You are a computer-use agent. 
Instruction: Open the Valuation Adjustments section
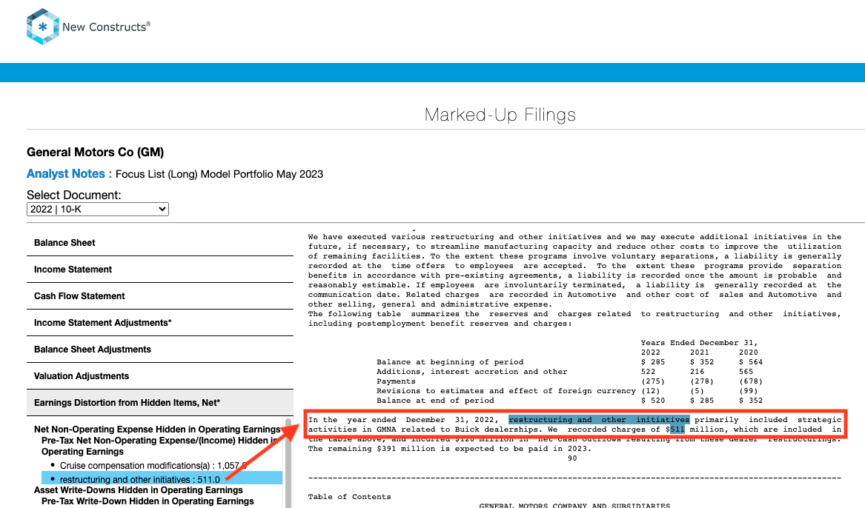(x=160, y=375)
